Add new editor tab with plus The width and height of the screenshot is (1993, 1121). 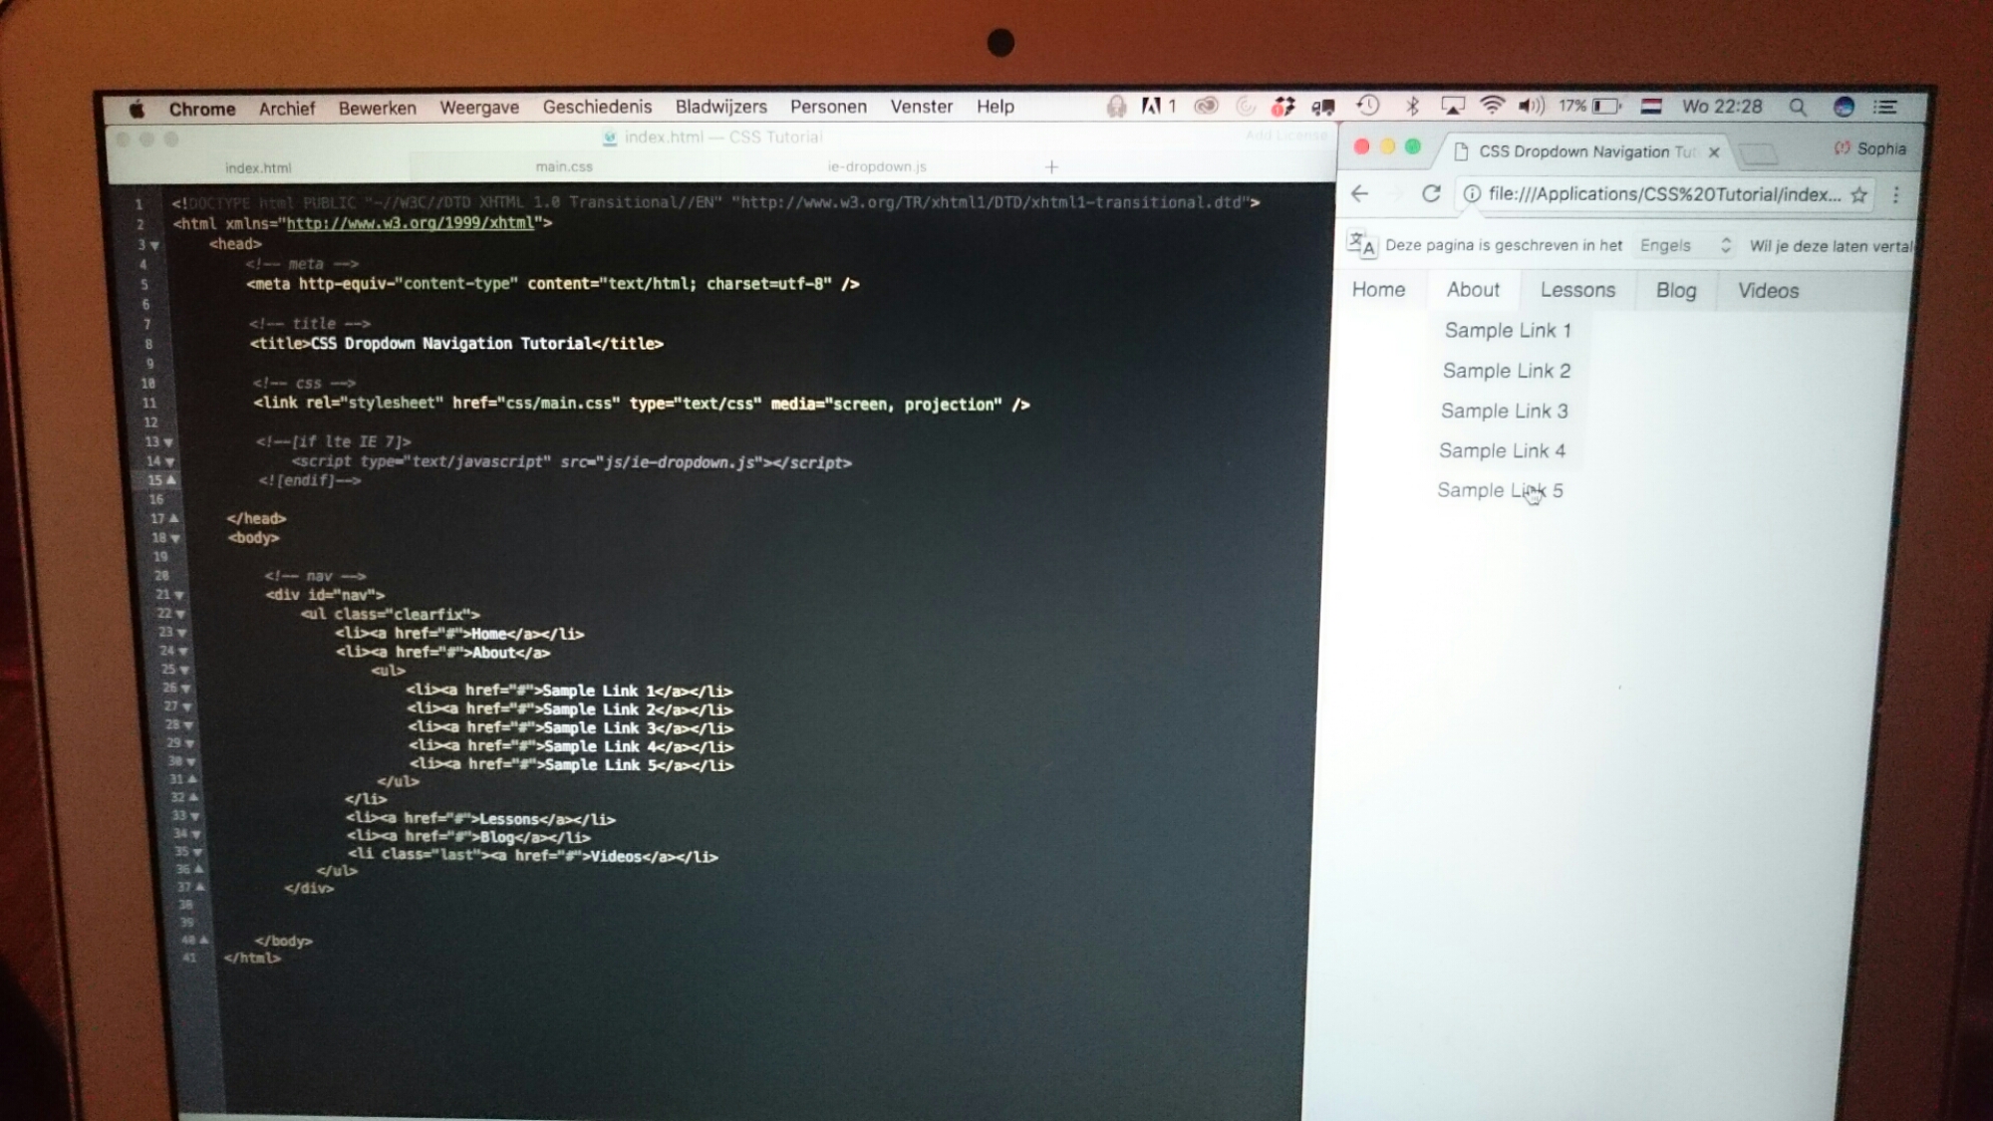coord(1051,166)
